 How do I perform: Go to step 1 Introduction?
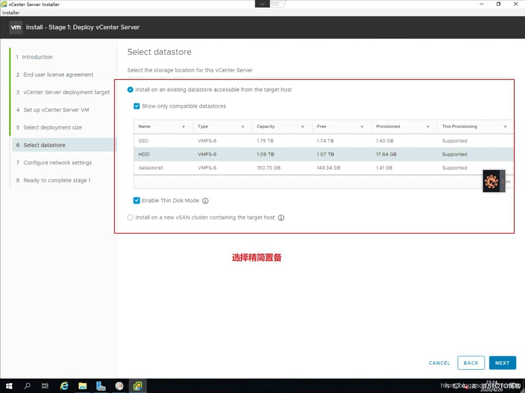coord(34,57)
